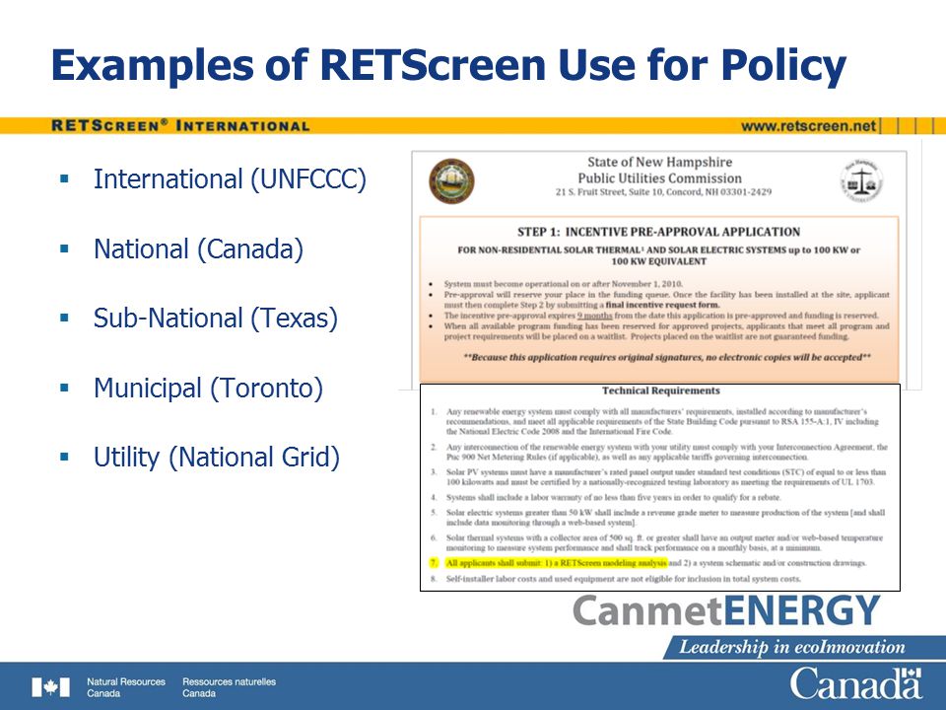Click 'Ressources naturelles Canada' footer text
Image resolution: width=946 pixels, height=710 pixels.
[229, 687]
